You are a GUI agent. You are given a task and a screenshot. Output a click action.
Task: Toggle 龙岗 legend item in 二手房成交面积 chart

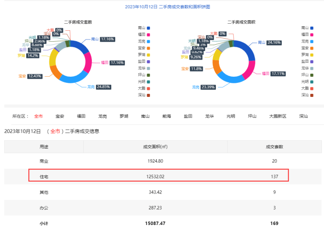point(306,41)
